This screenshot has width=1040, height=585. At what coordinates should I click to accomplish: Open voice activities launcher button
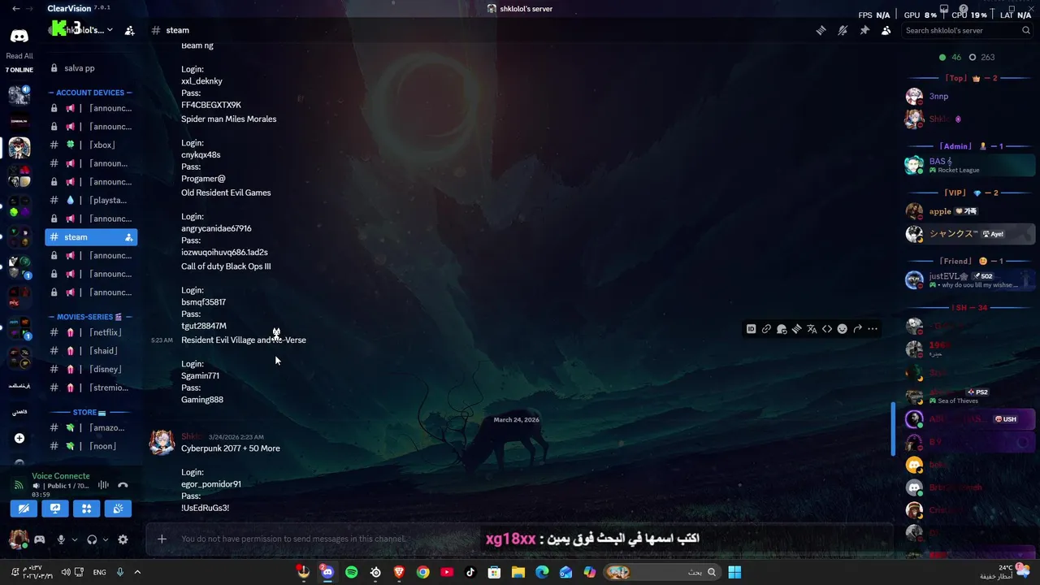(86, 509)
